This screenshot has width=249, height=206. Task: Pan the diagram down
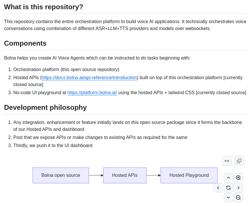pos(228,198)
